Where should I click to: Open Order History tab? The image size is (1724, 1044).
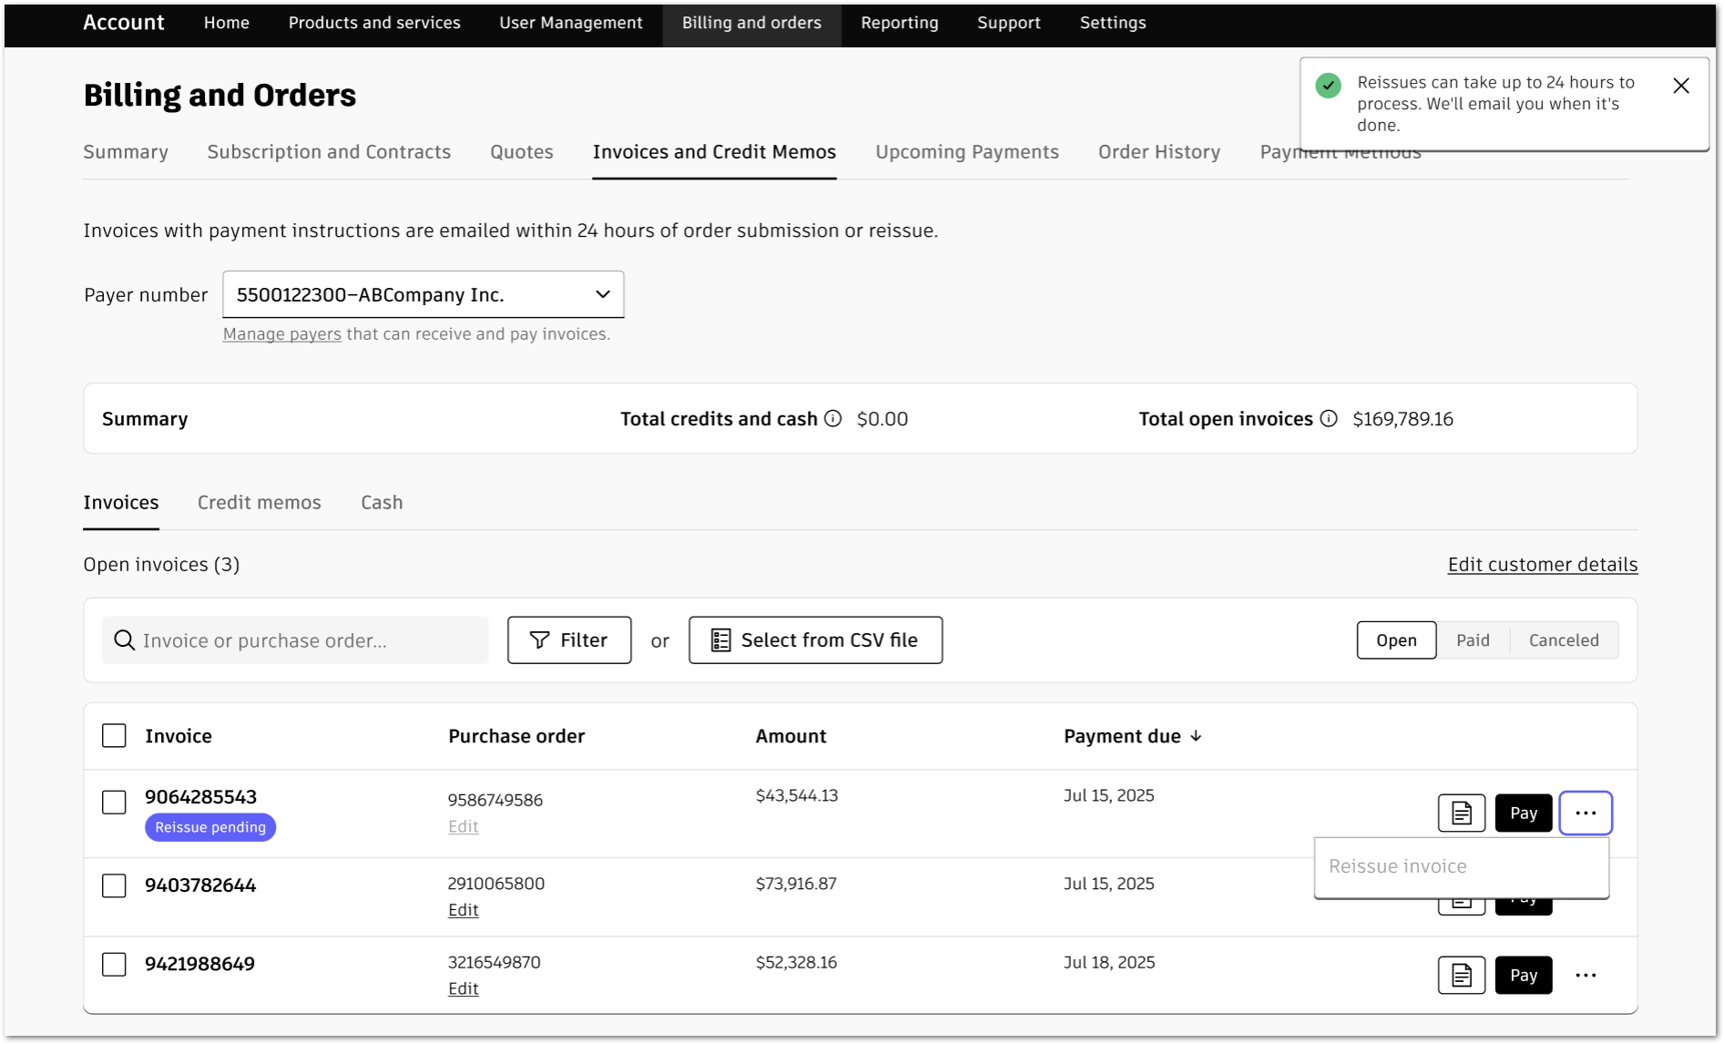(x=1158, y=151)
